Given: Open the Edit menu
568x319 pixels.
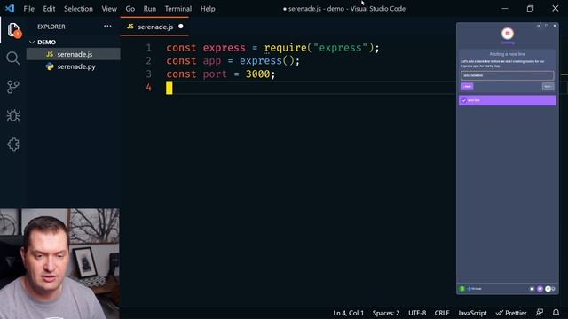Looking at the screenshot, I should [50, 9].
